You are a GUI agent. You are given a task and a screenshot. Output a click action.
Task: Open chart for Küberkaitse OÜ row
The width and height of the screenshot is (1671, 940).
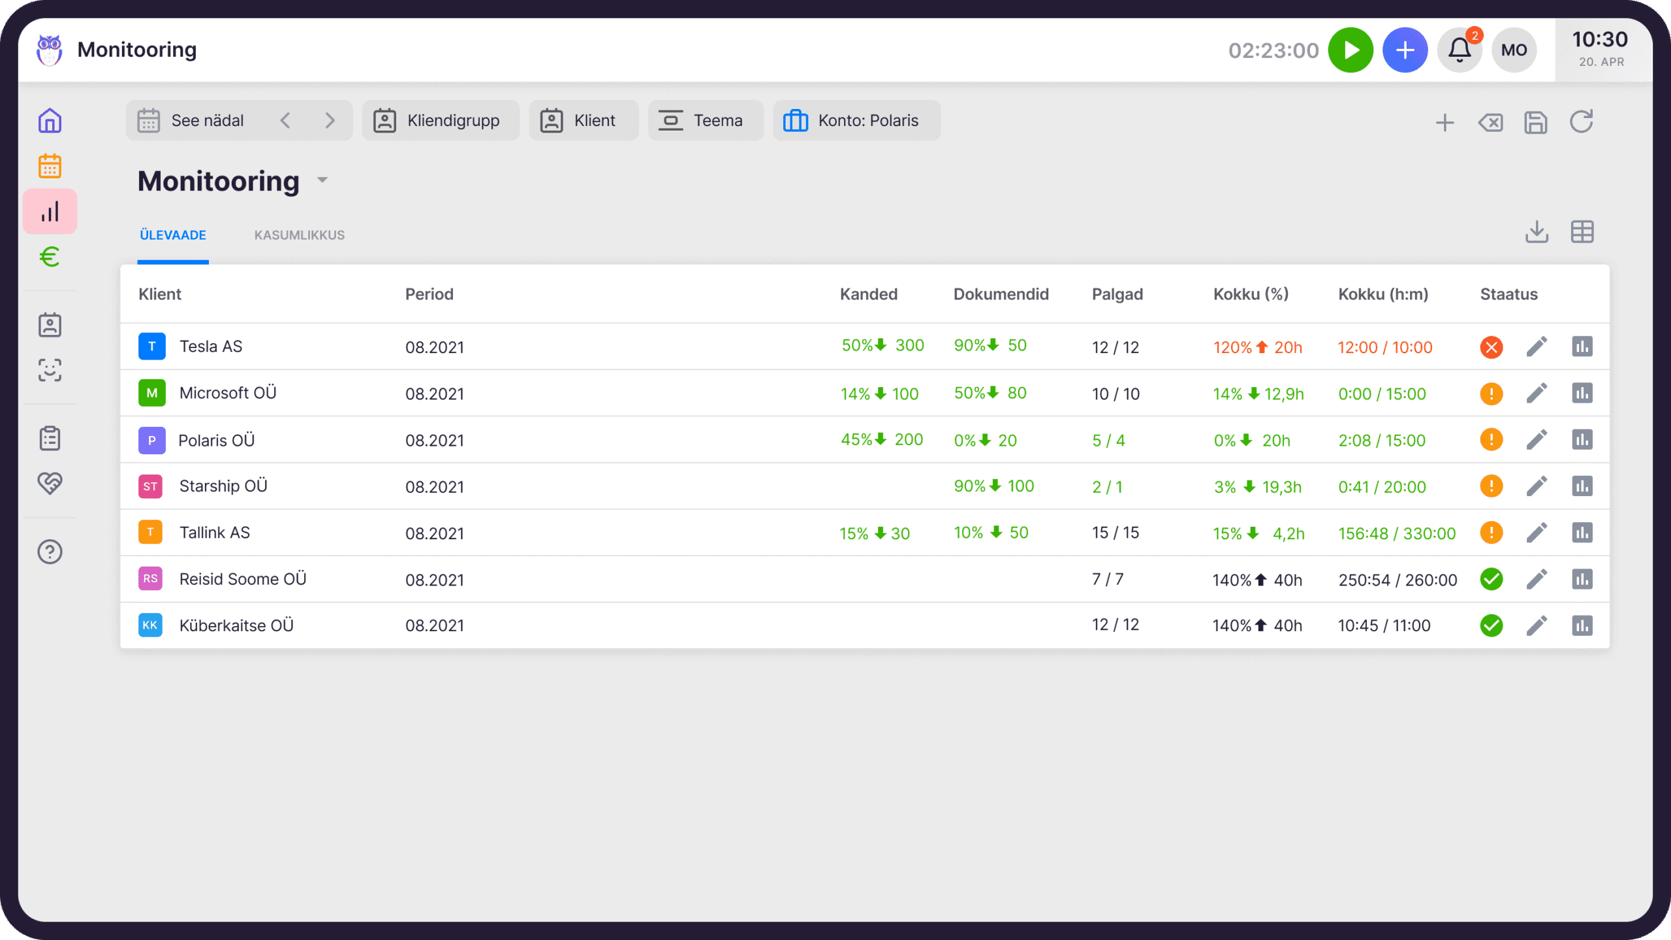1582,625
